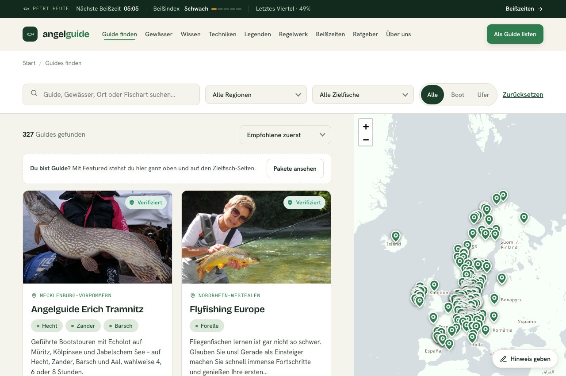Zoom in on the map

point(366,126)
